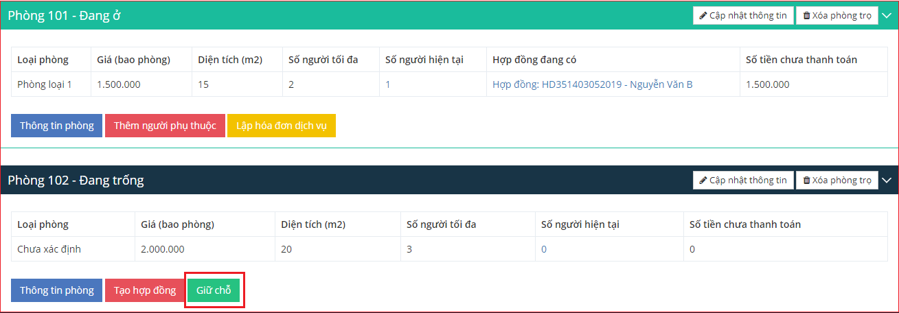Click the Phòng 102 - Đang trống header title
The height and width of the screenshot is (313, 899).
point(76,180)
